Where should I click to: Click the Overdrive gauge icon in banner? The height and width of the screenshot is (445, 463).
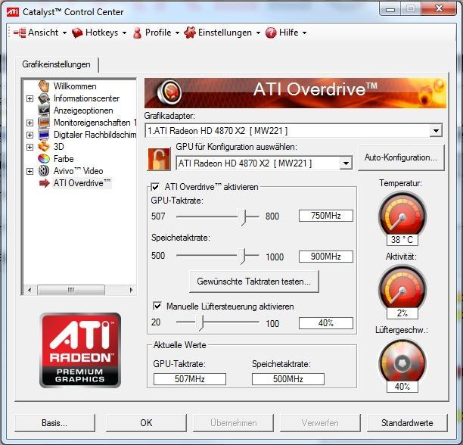(x=169, y=92)
